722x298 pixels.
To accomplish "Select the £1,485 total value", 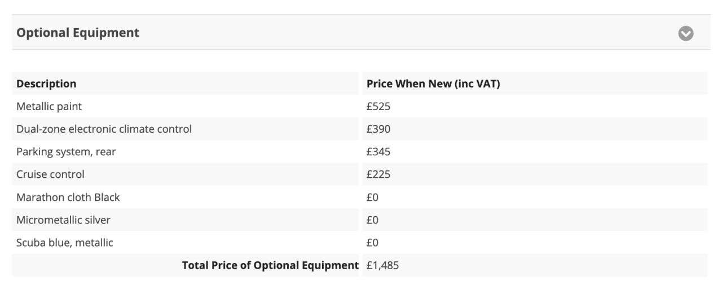I will [x=382, y=265].
